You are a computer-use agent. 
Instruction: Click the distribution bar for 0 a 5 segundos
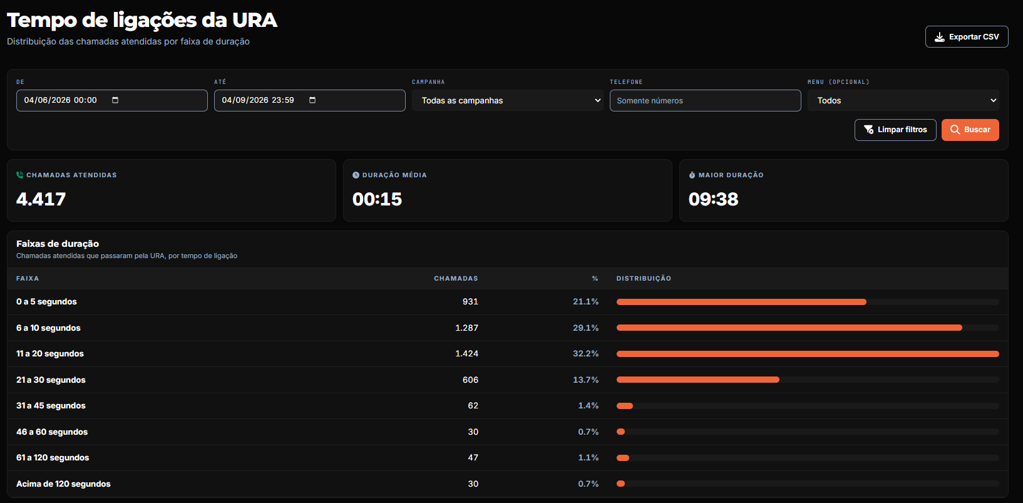(x=741, y=302)
